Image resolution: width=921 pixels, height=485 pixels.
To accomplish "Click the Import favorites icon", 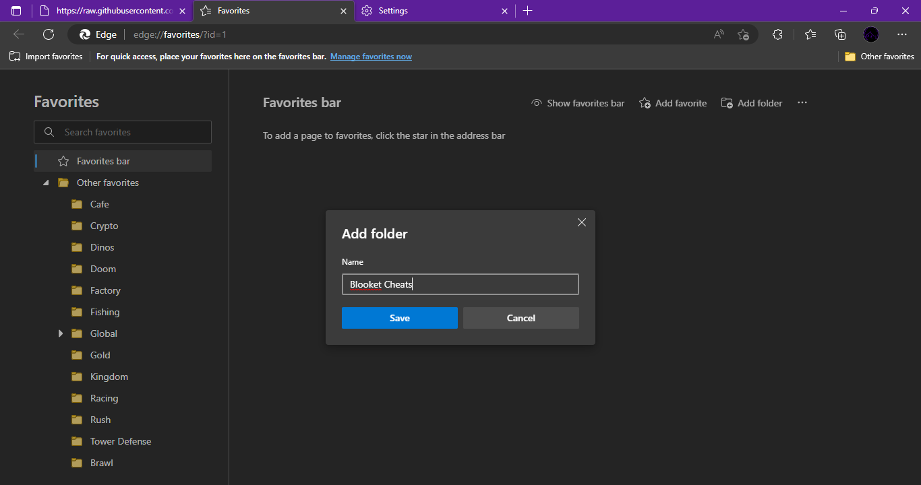I will [x=14, y=57].
